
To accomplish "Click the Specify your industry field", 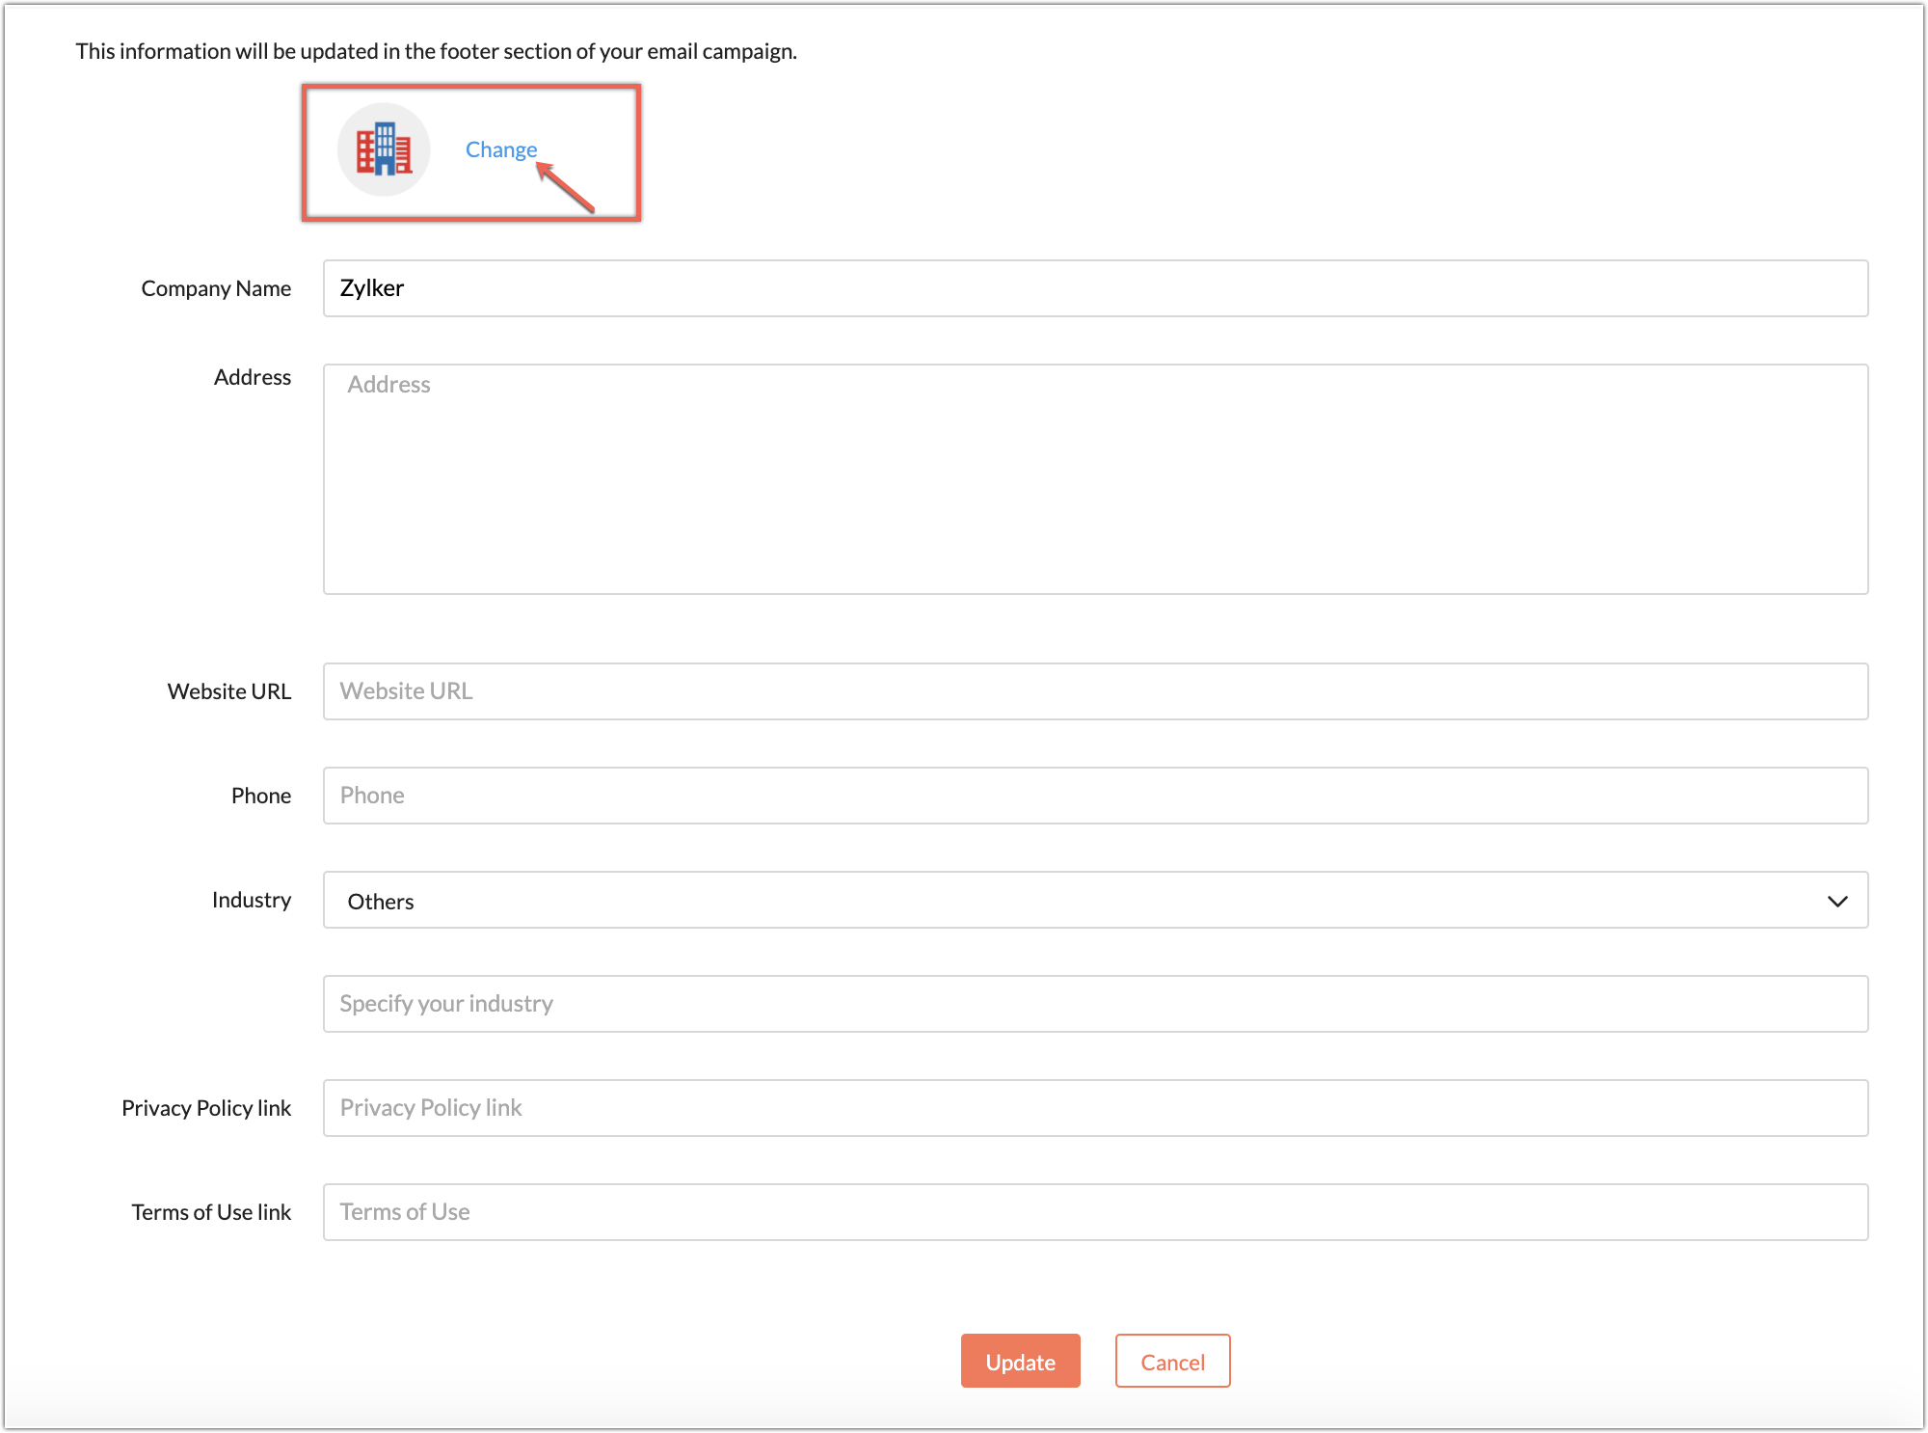I will [x=1095, y=1004].
